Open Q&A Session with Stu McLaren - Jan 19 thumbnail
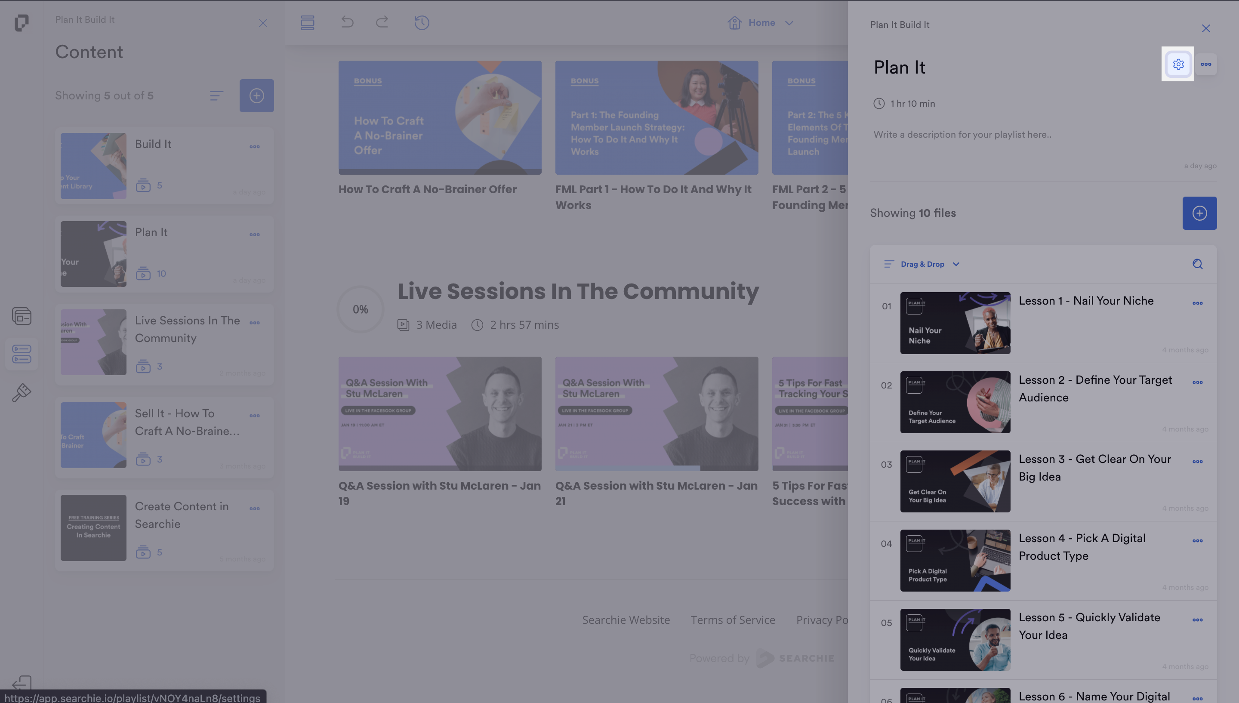The width and height of the screenshot is (1239, 703). coord(440,414)
